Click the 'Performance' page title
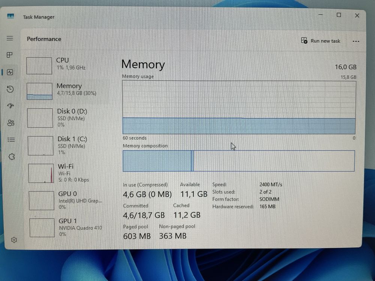375x281 pixels. click(x=44, y=39)
